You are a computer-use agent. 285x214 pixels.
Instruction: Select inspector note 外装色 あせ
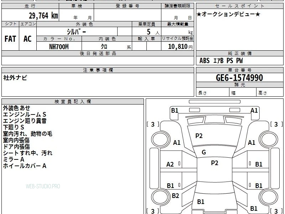16,108
